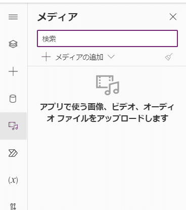
Task: Open the Variables (x) icon
Action: (13, 180)
